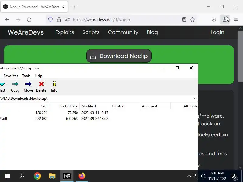Select the row with size 180 224
Image resolution: width=243 pixels, height=182 pixels.
99,113
